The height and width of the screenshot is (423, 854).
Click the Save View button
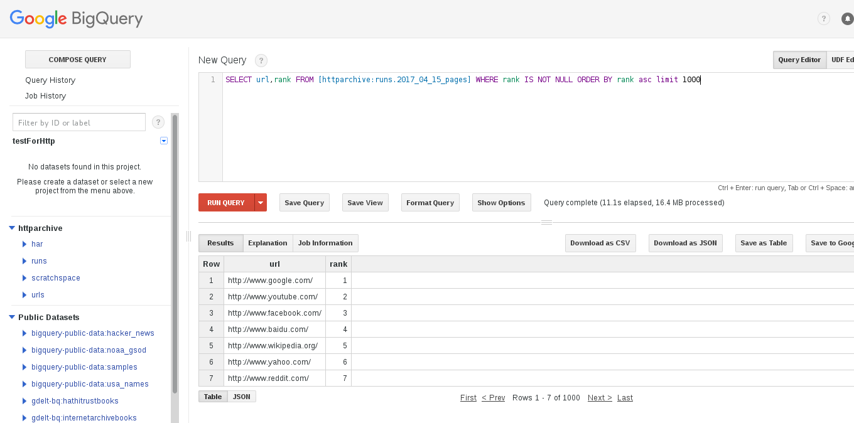click(x=365, y=203)
